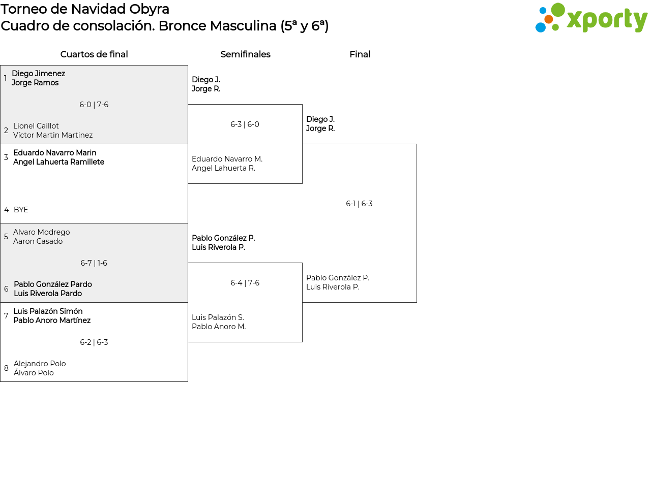Click the Semifinales round heading
Image resolution: width=651 pixels, height=482 pixels.
coord(245,54)
